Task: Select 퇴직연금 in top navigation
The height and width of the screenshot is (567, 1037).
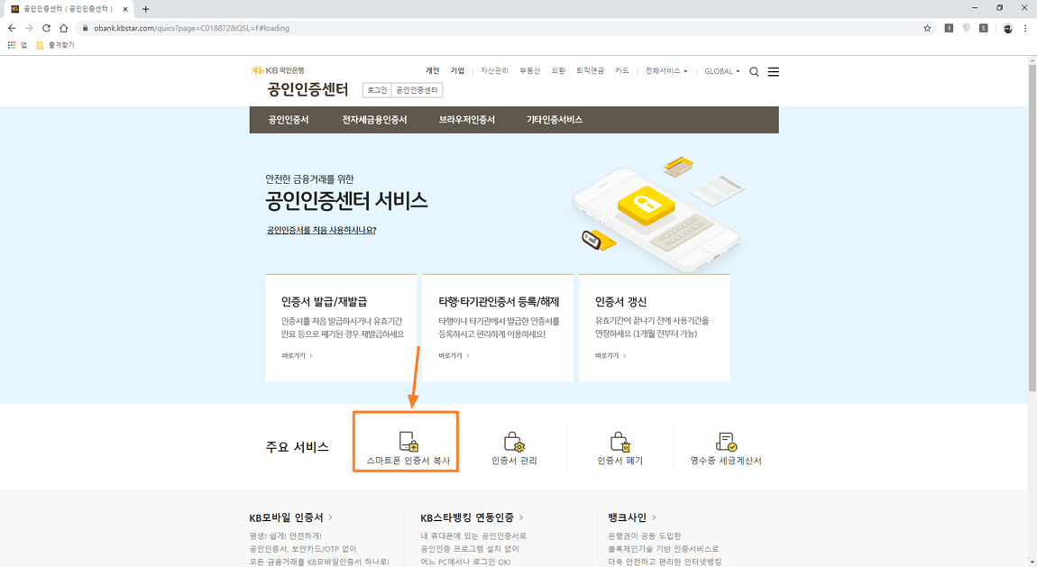Action: coord(590,70)
